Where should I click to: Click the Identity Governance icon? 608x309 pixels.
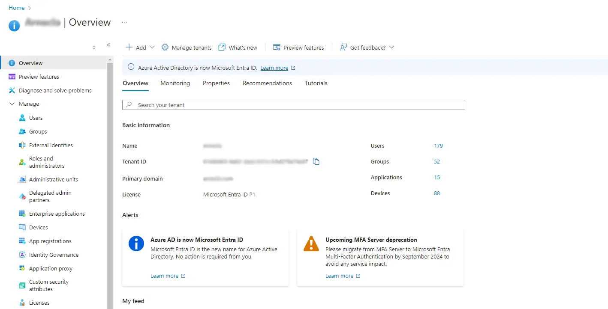[22, 255]
